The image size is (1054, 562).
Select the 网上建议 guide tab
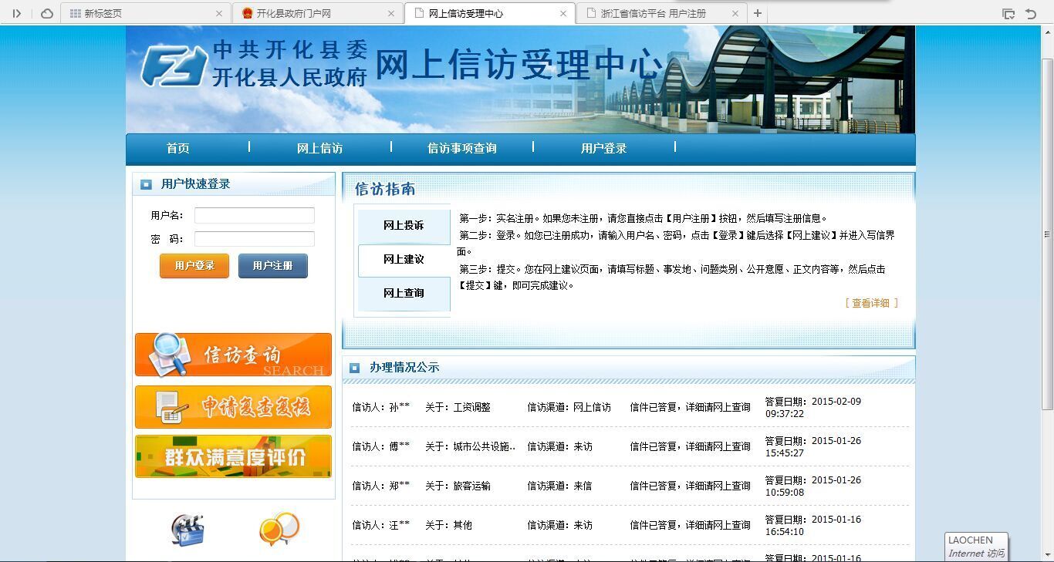(404, 260)
